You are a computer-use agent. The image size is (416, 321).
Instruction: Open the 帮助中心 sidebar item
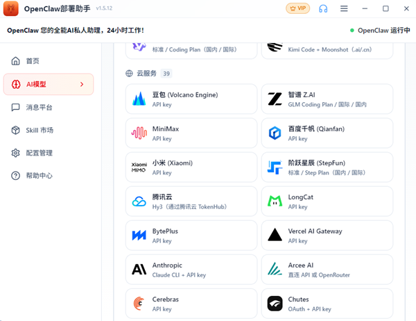(49, 176)
